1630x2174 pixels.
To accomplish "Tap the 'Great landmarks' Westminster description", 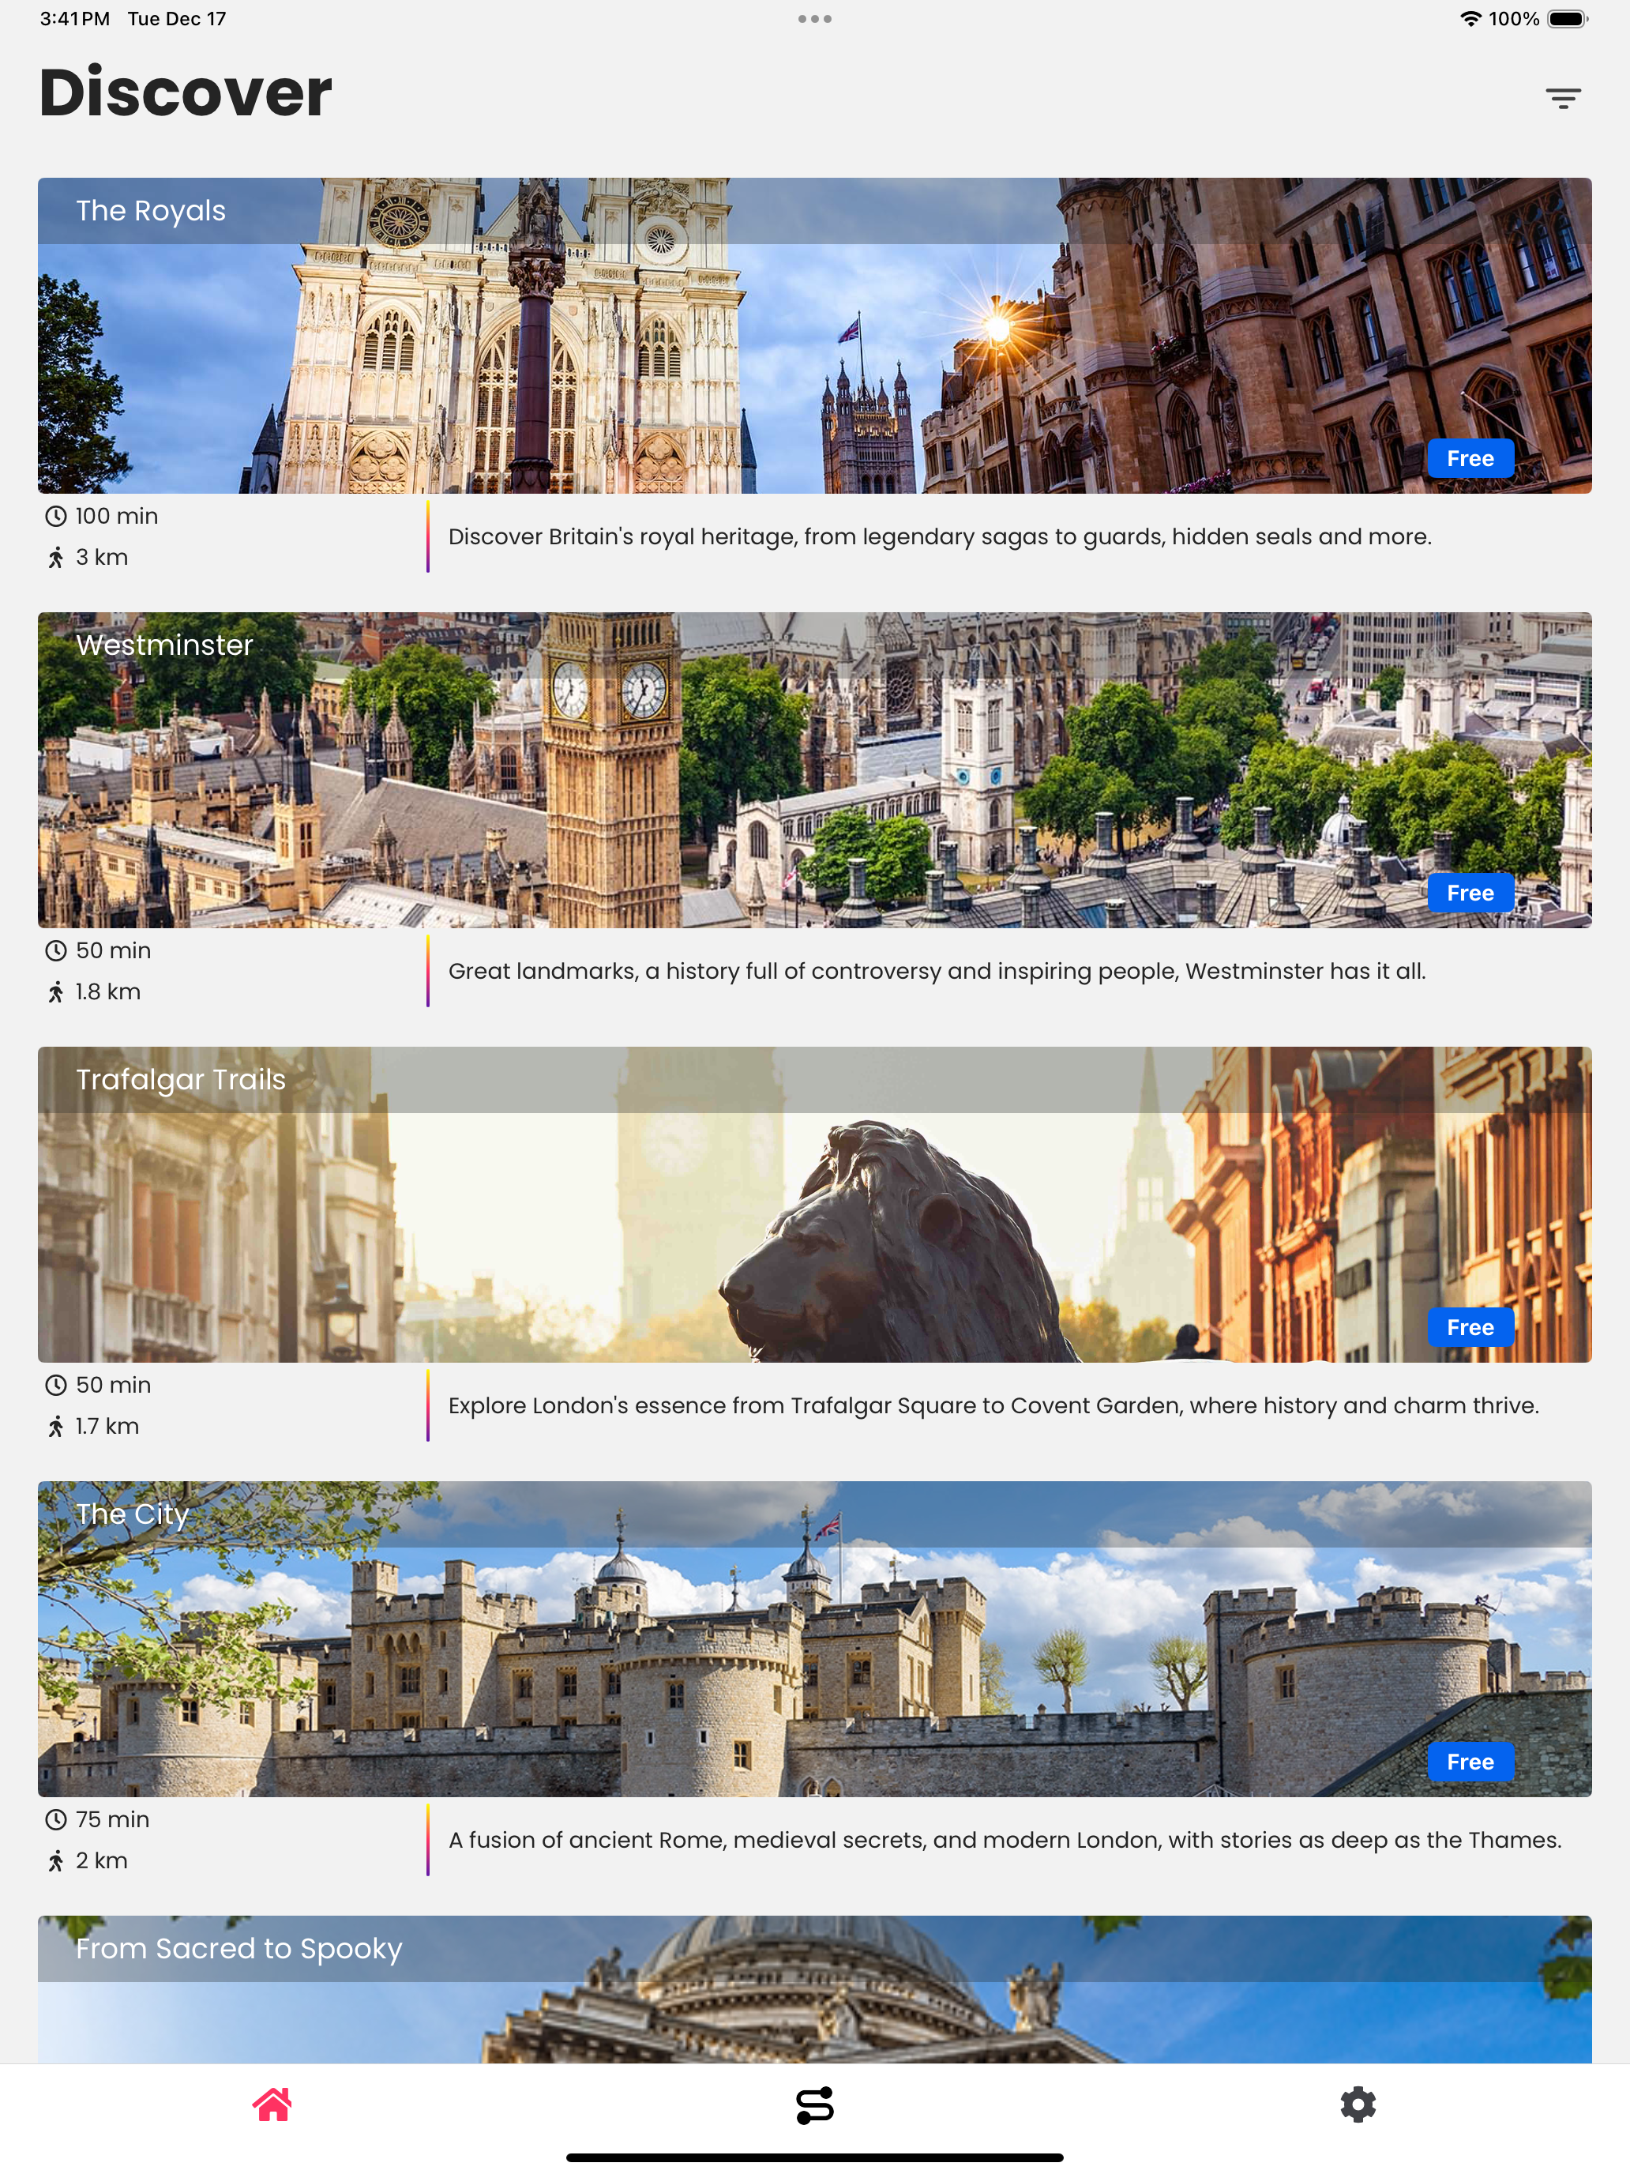I will pos(937,971).
